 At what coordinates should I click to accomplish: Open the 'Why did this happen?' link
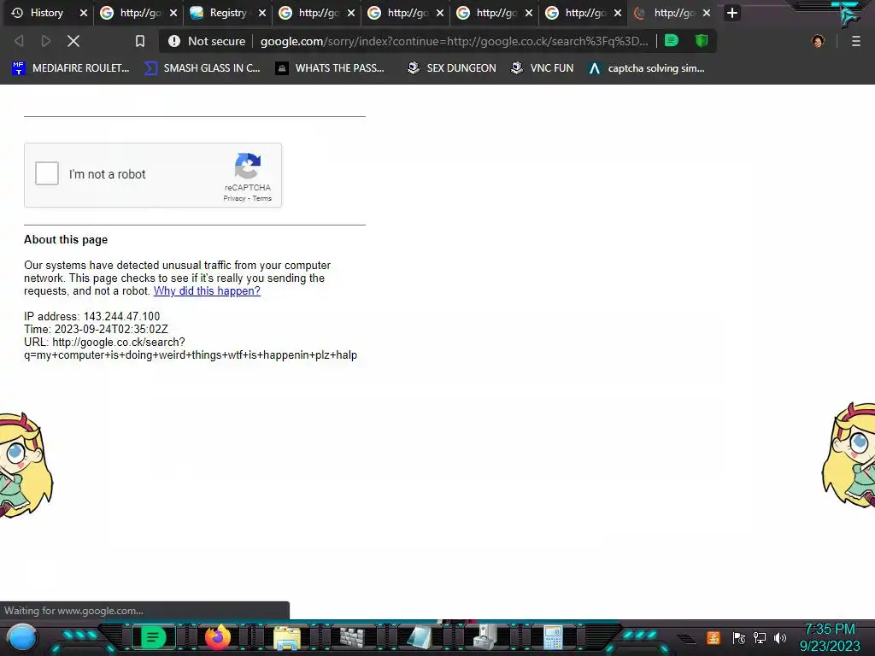click(207, 290)
